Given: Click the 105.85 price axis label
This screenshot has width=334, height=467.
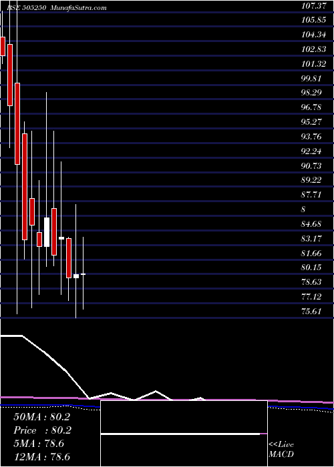Looking at the screenshot, I should (x=313, y=20).
